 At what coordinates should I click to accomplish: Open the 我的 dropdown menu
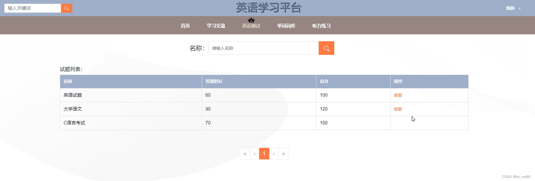pyautogui.click(x=513, y=8)
